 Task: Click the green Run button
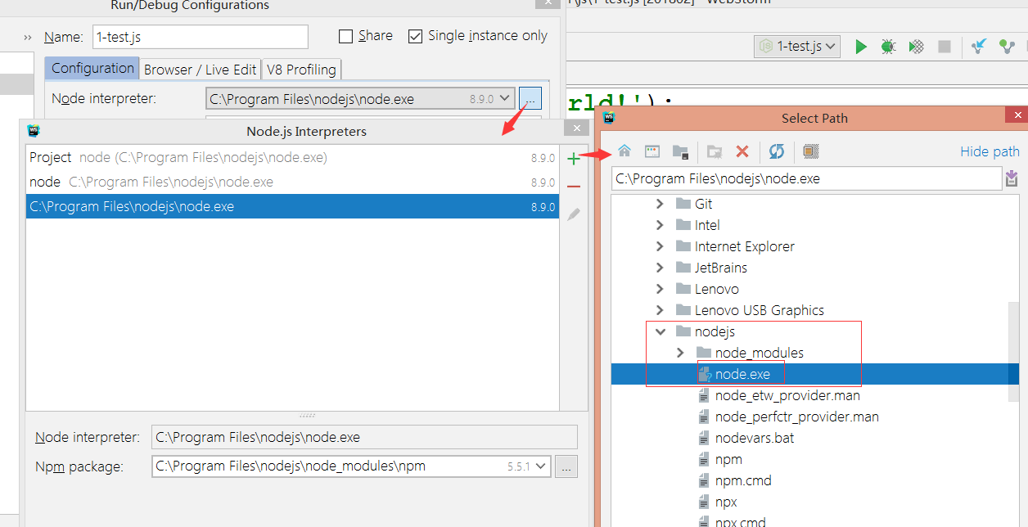860,47
